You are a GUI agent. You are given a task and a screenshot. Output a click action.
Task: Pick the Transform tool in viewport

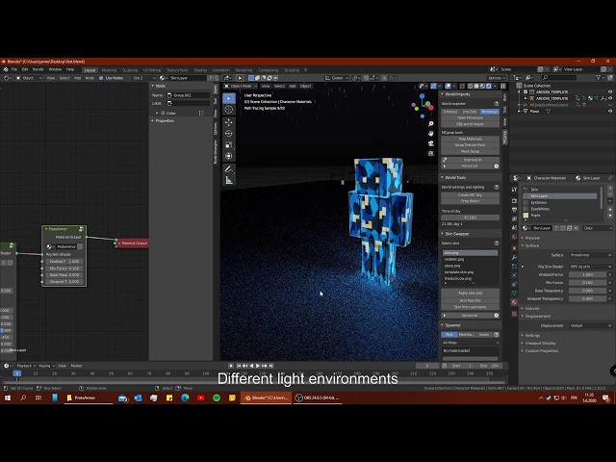(x=229, y=156)
